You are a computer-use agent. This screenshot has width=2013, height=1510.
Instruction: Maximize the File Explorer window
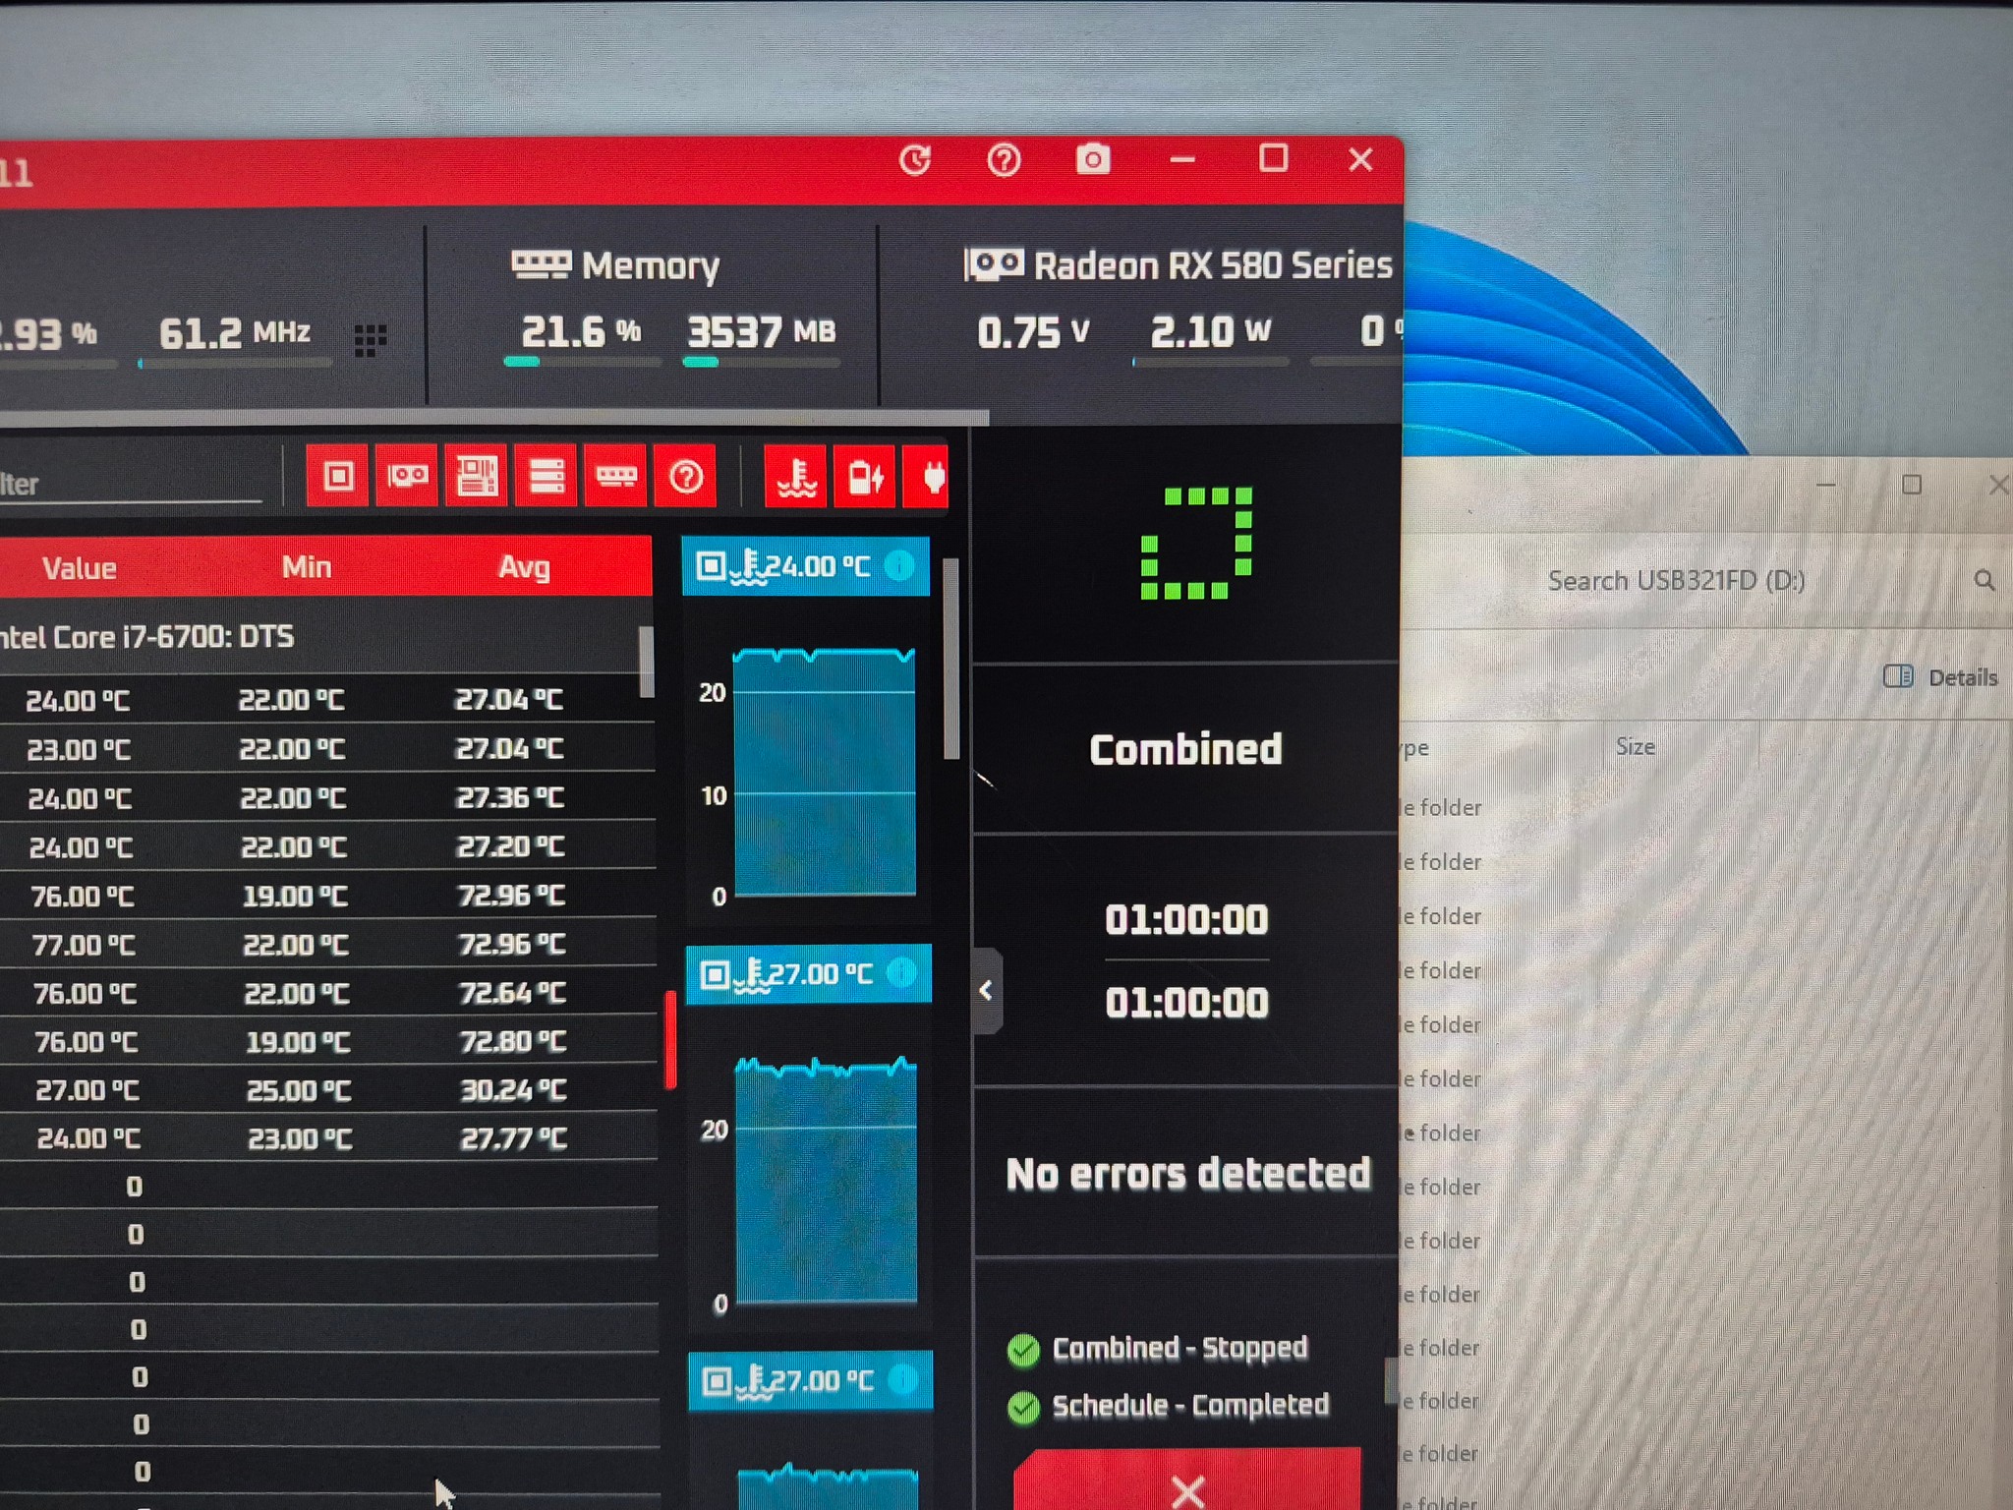(1912, 485)
